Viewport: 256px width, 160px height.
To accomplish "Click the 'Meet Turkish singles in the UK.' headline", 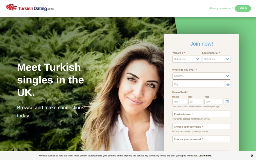I will pos(51,80).
